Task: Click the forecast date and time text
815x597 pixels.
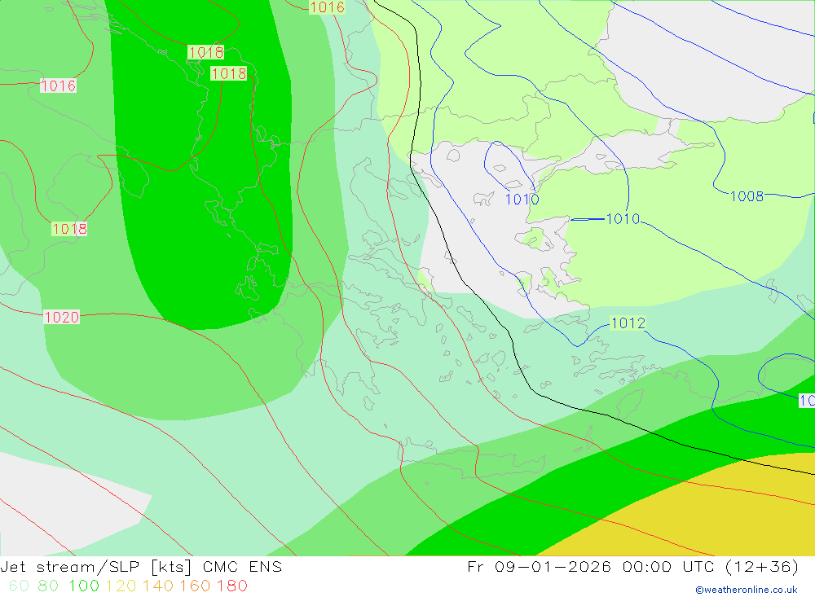Action: [x=632, y=566]
